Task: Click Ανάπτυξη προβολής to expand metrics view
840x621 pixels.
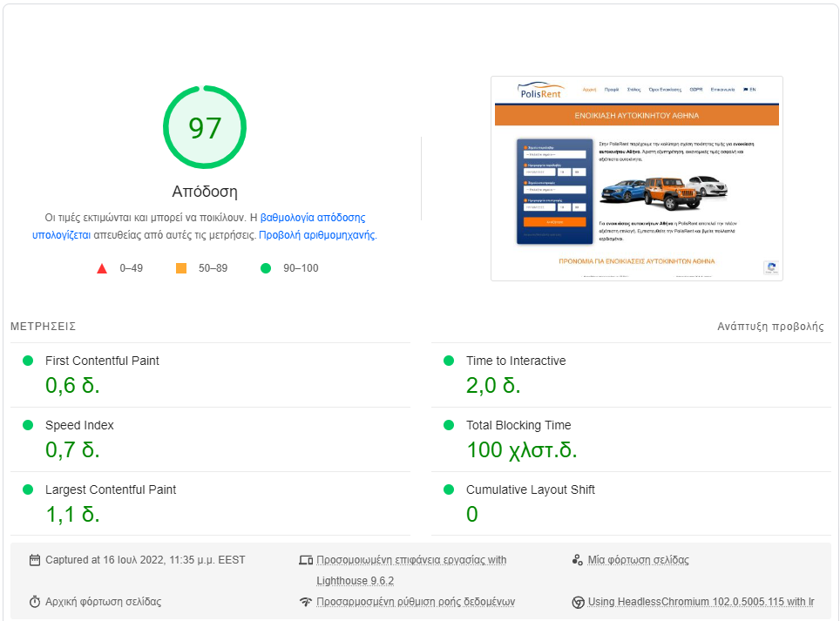Action: pos(770,327)
